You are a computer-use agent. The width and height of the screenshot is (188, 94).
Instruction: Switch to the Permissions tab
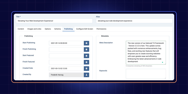click(x=101, y=29)
